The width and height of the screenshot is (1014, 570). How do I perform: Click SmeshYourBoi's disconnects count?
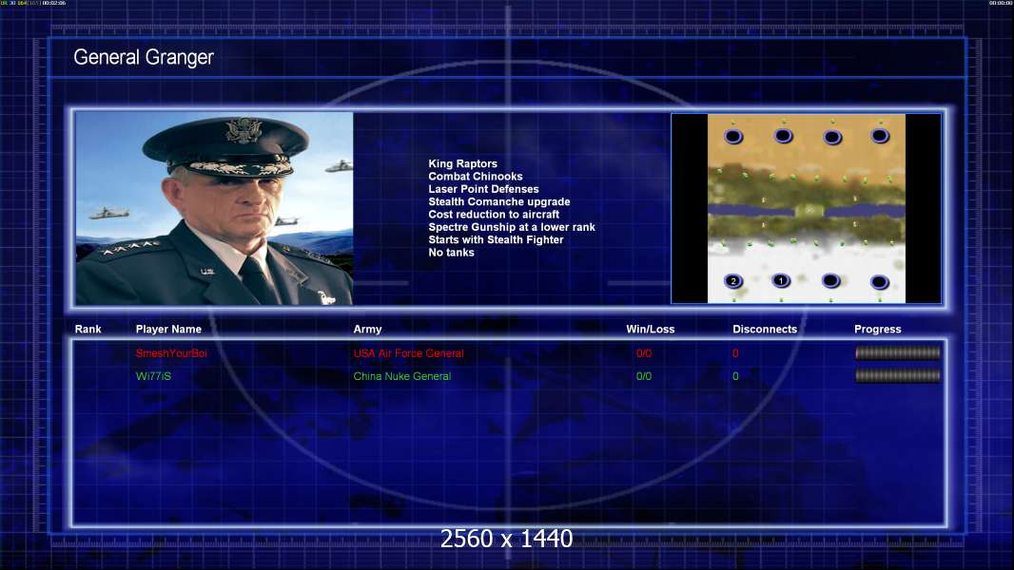(x=735, y=353)
